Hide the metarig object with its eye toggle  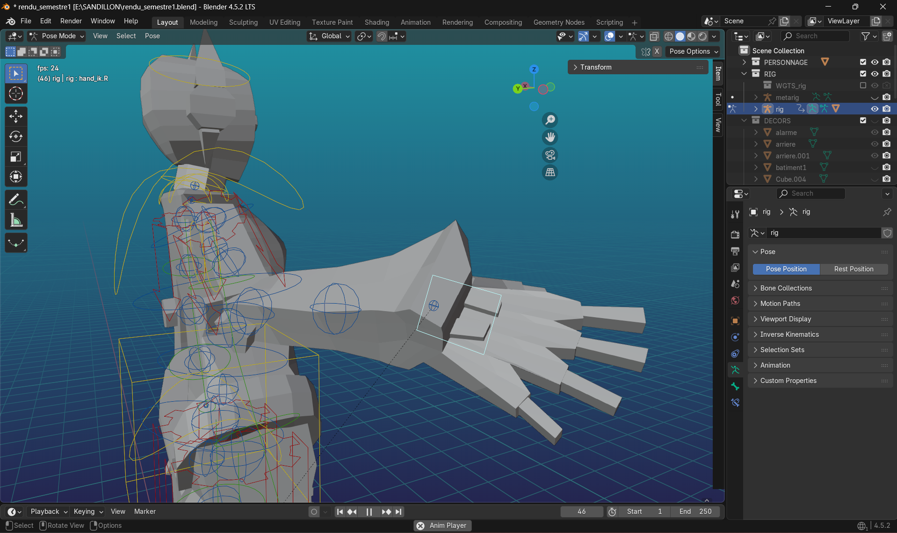point(875,97)
